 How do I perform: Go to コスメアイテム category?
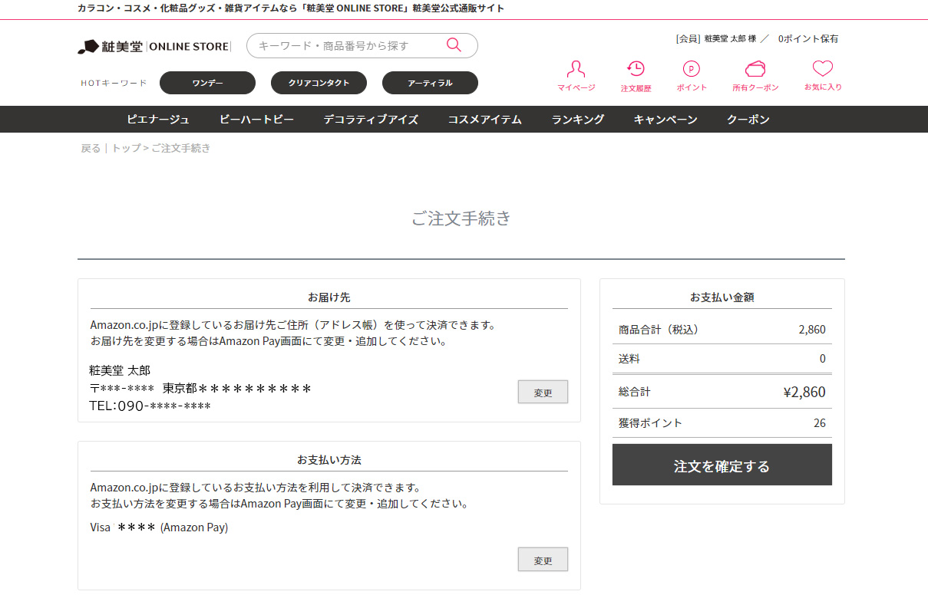(484, 120)
